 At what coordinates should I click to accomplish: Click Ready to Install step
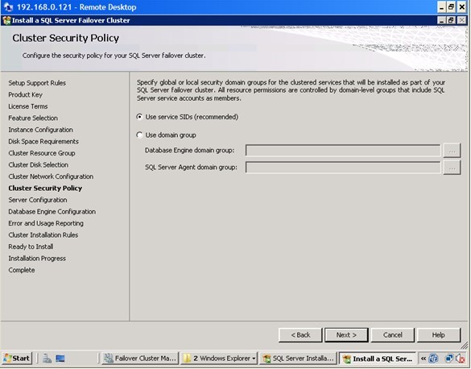click(x=31, y=247)
